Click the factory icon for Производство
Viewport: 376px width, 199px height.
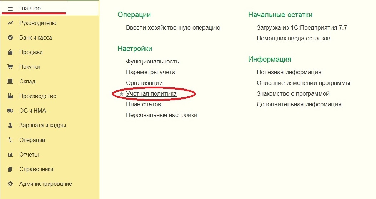click(x=10, y=96)
